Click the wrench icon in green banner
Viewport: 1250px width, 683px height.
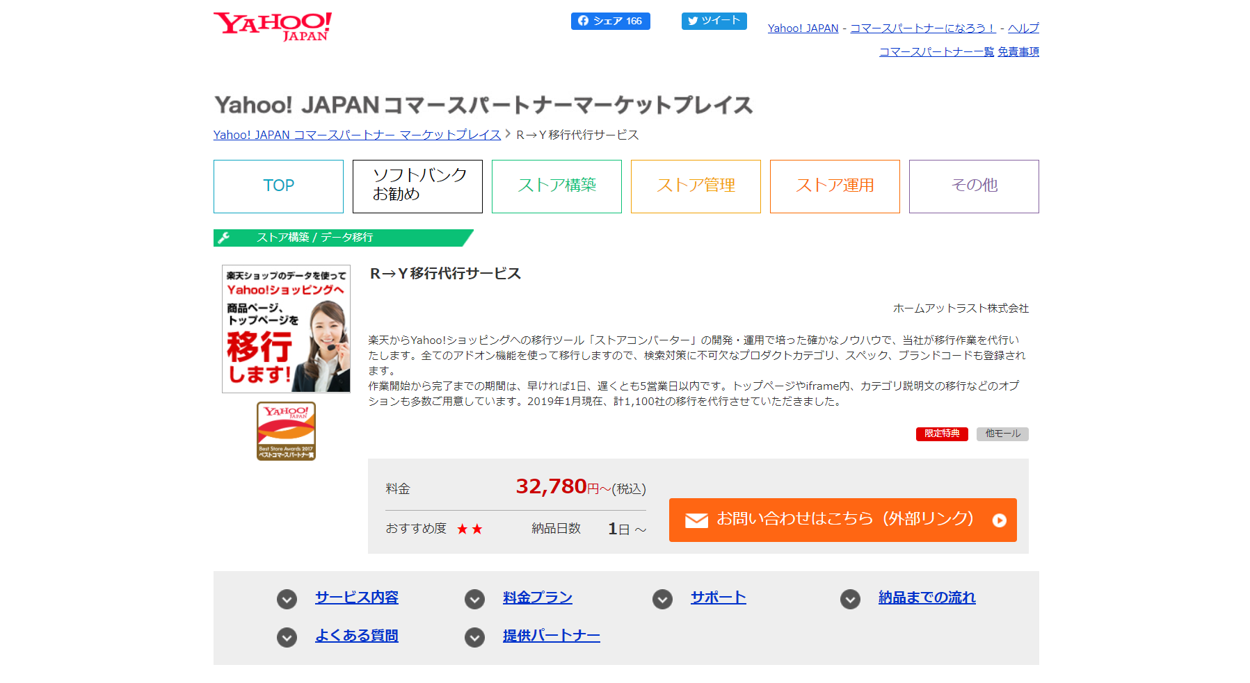click(224, 238)
